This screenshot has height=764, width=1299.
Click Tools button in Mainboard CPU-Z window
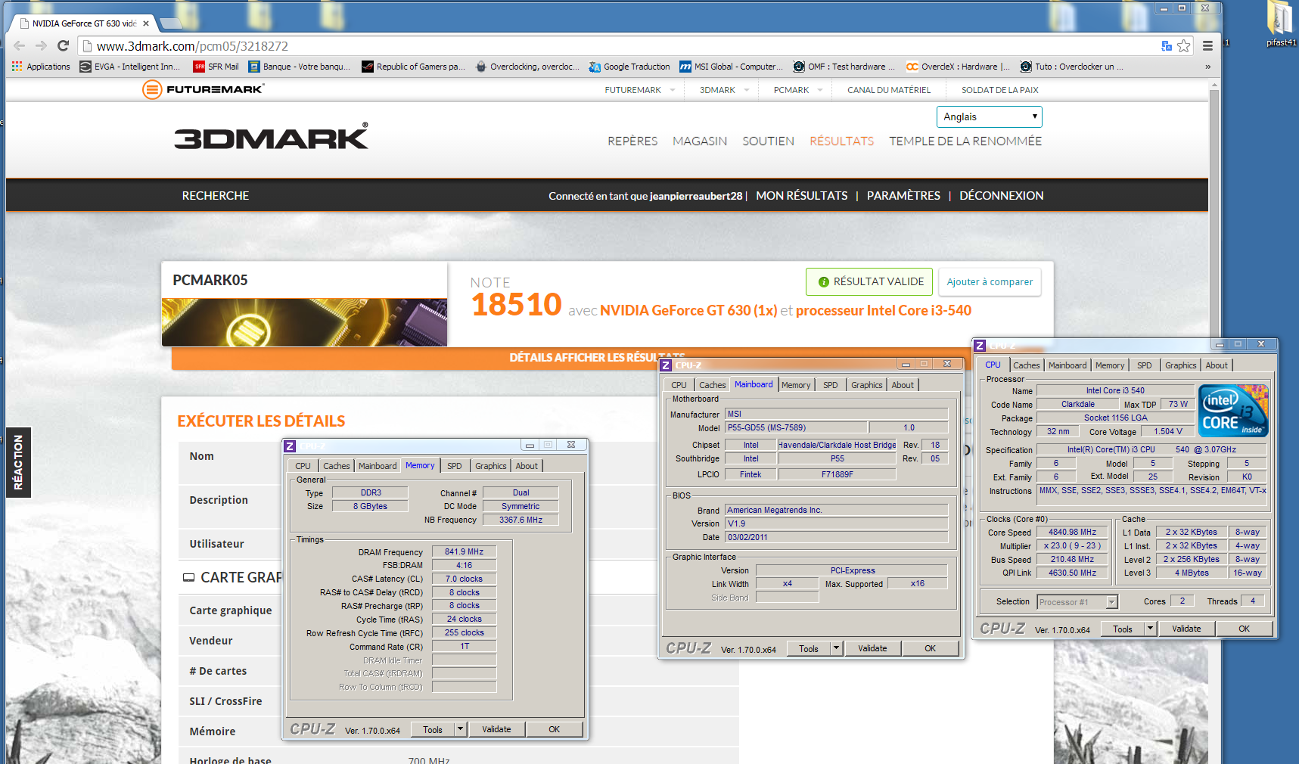click(809, 648)
